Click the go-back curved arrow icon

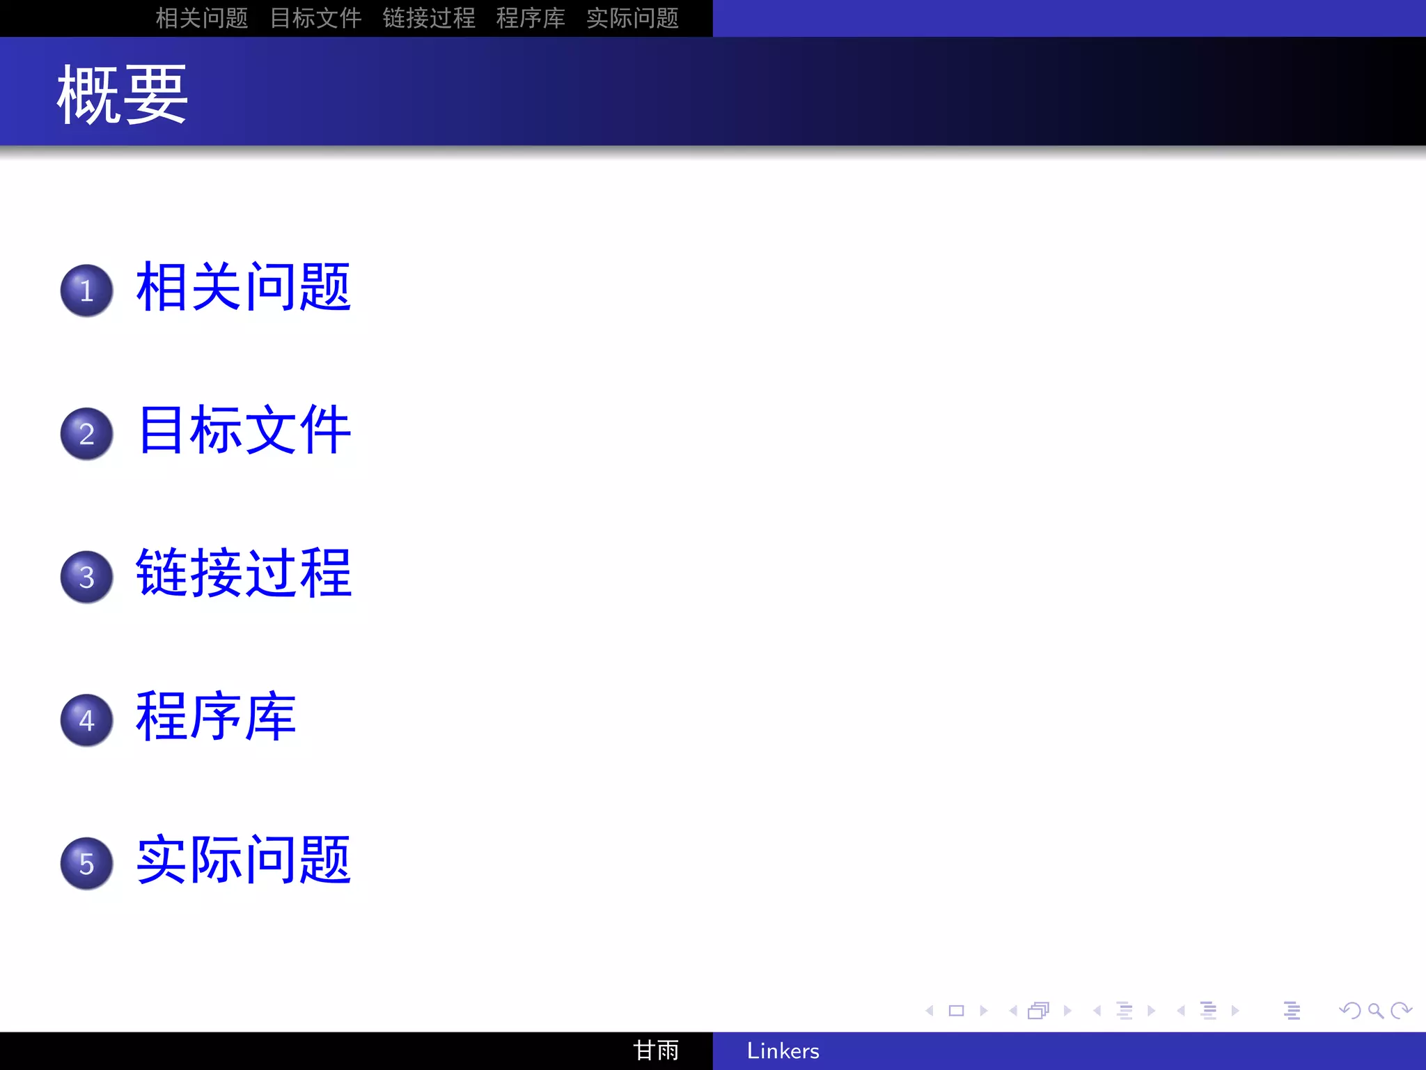coord(1349,1011)
